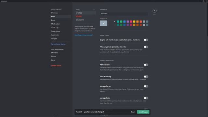Select the default gray role color swatch

103,23
